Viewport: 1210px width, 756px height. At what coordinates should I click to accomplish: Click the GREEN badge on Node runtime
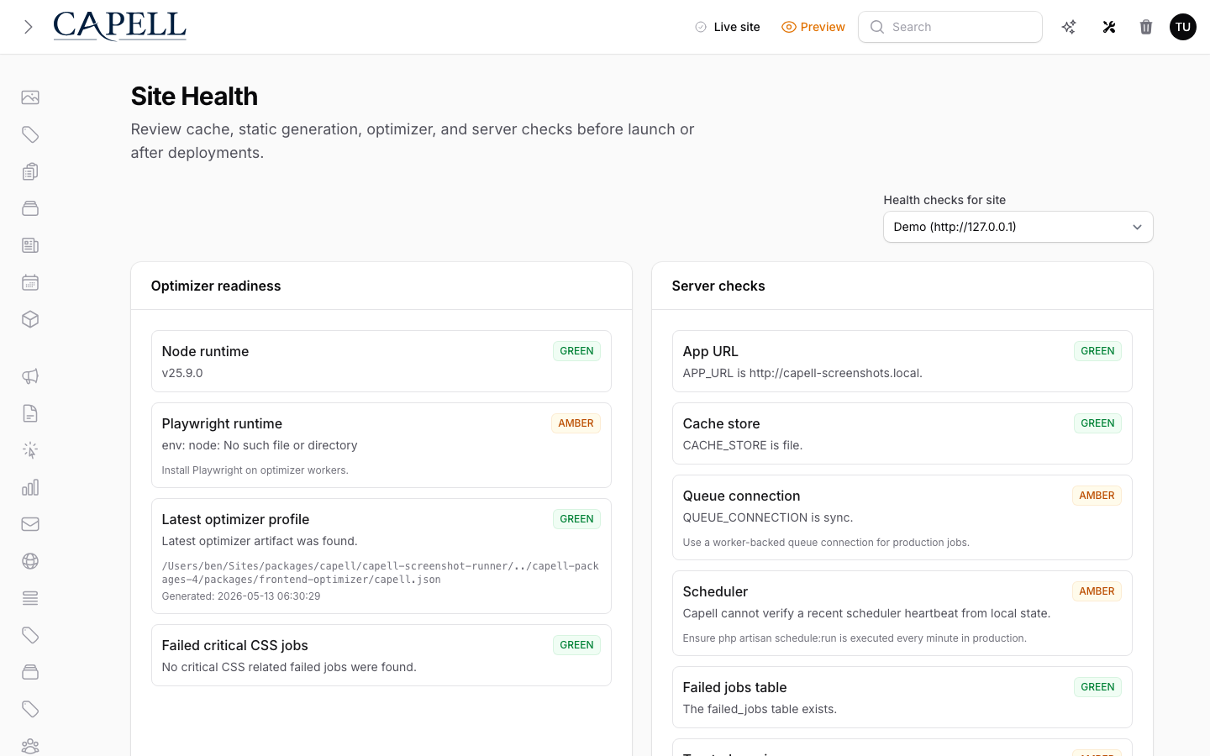coord(576,351)
